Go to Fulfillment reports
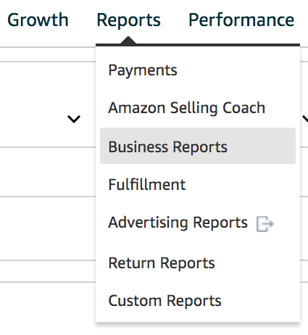The width and height of the screenshot is (308, 335). click(147, 185)
